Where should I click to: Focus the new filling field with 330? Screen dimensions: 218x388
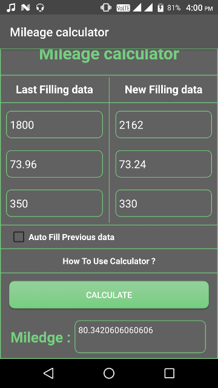coord(163,203)
